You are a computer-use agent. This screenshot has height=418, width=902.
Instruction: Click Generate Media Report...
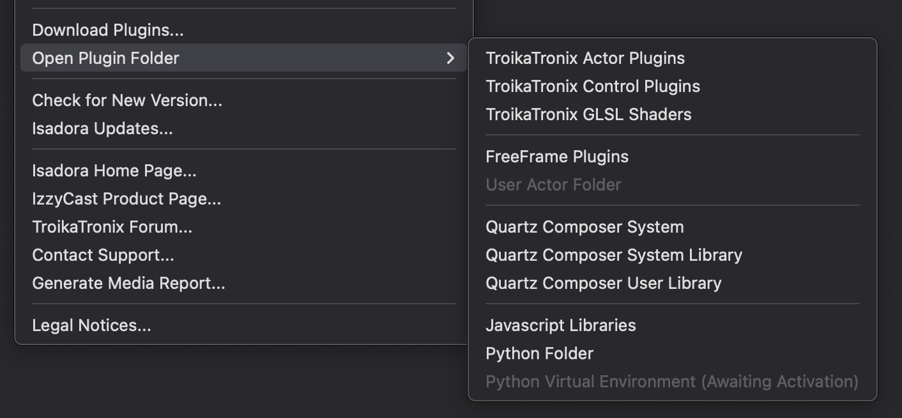point(128,283)
